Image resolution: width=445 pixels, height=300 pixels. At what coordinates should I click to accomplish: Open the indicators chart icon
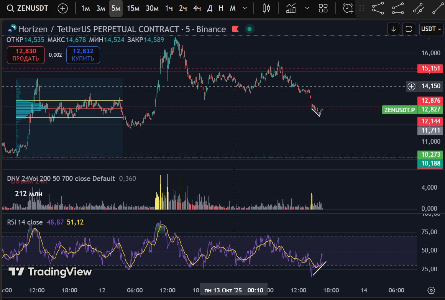click(x=291, y=8)
